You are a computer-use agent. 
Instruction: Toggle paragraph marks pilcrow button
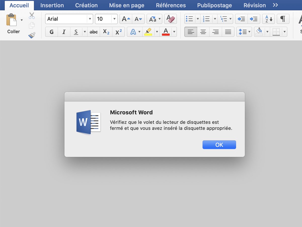(x=283, y=19)
